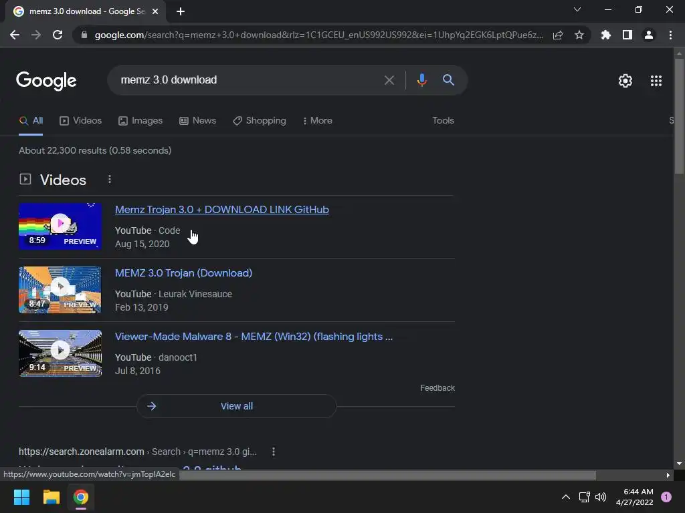This screenshot has height=513, width=685.
Task: Open the notification center badge
Action: (666, 497)
